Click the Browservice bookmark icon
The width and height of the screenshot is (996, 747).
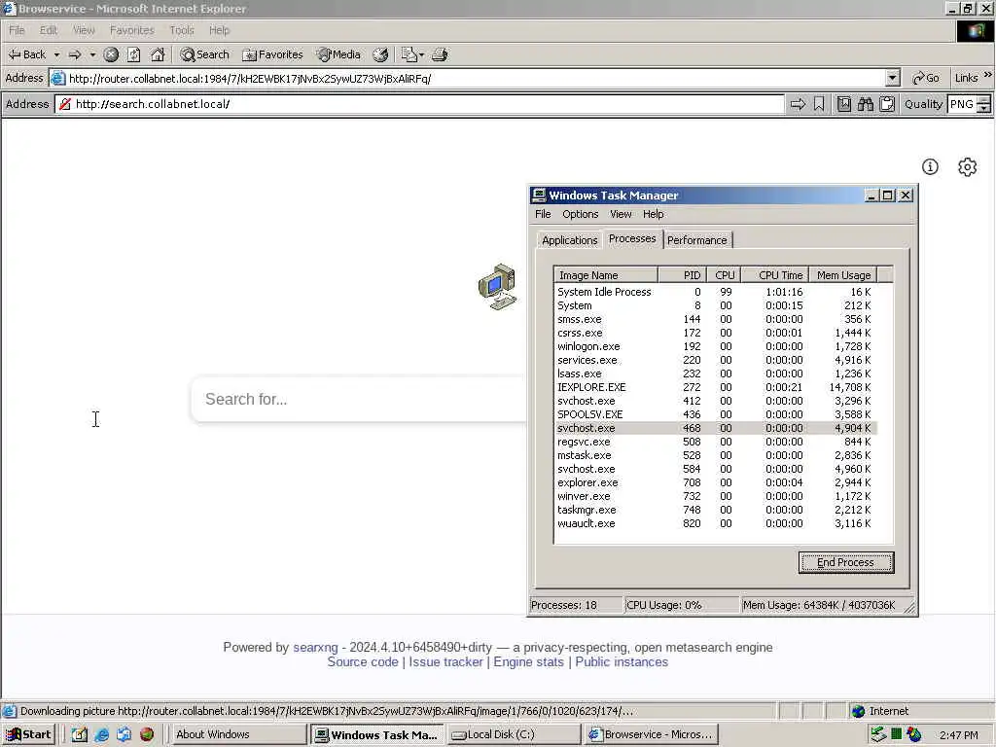coord(819,104)
